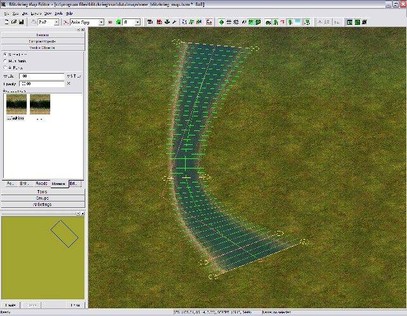Click the Fit-to-view 'Fit' toolbar icon

point(209,22)
